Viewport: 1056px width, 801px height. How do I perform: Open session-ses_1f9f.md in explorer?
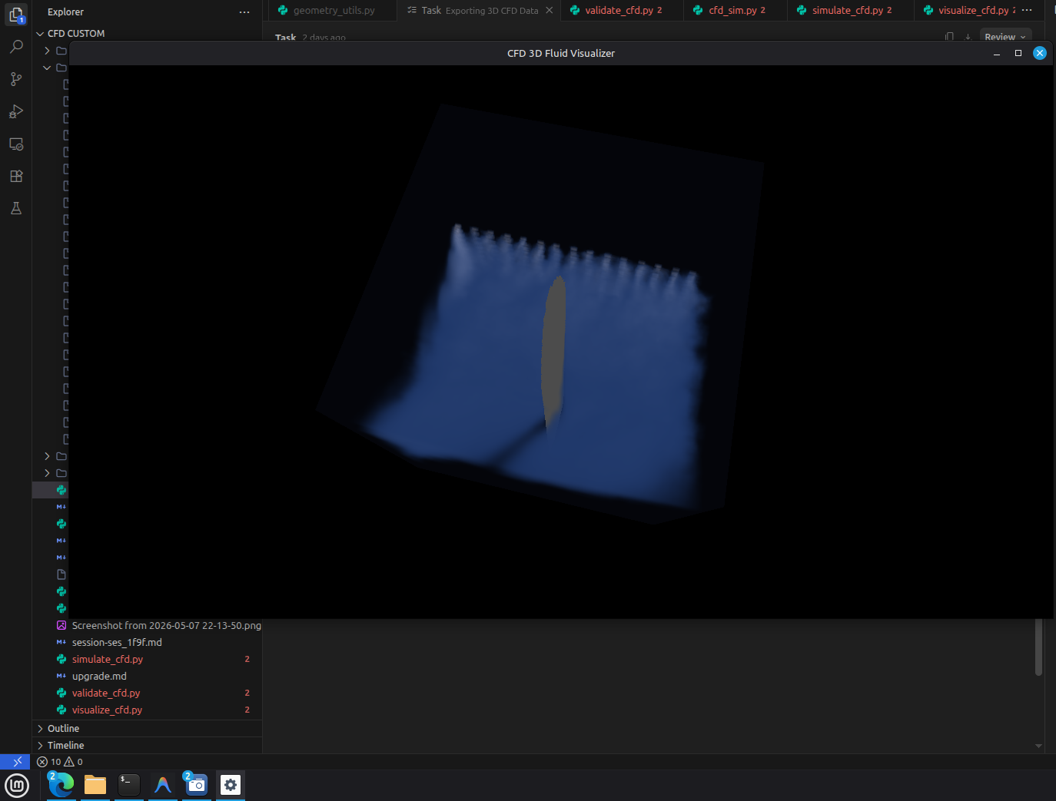pos(117,642)
